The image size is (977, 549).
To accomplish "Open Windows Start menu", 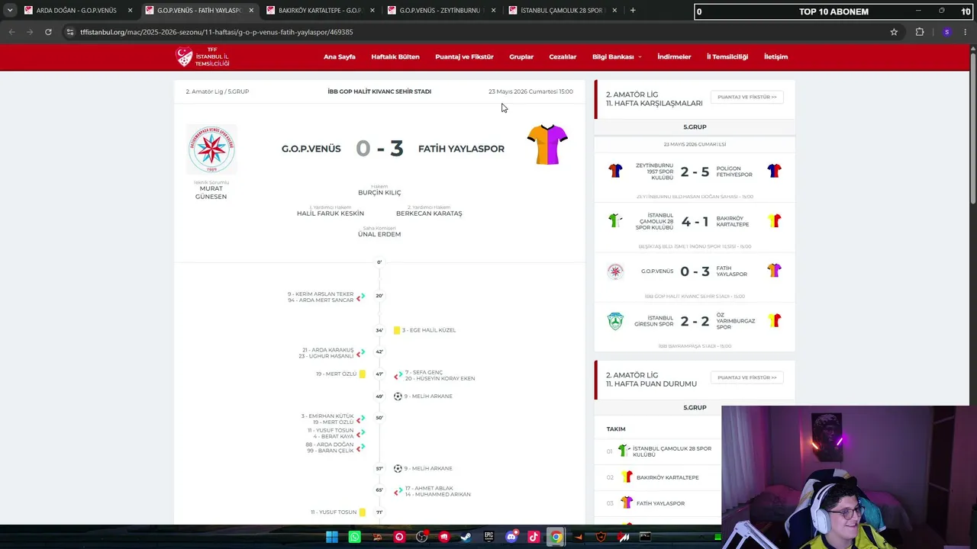I will pyautogui.click(x=332, y=537).
